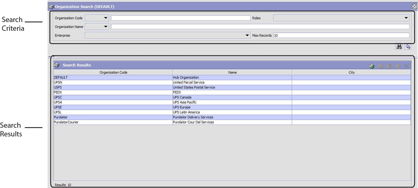The width and height of the screenshot is (418, 188).
Task: Open the Organization Code operator dropdown
Action: (x=97, y=18)
